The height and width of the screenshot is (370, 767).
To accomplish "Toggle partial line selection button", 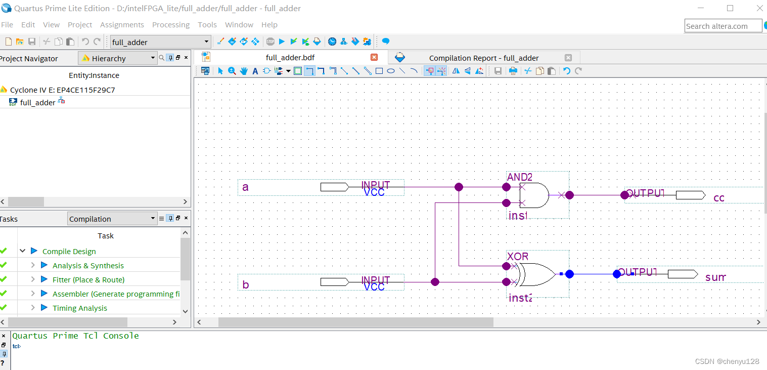I will coord(441,71).
